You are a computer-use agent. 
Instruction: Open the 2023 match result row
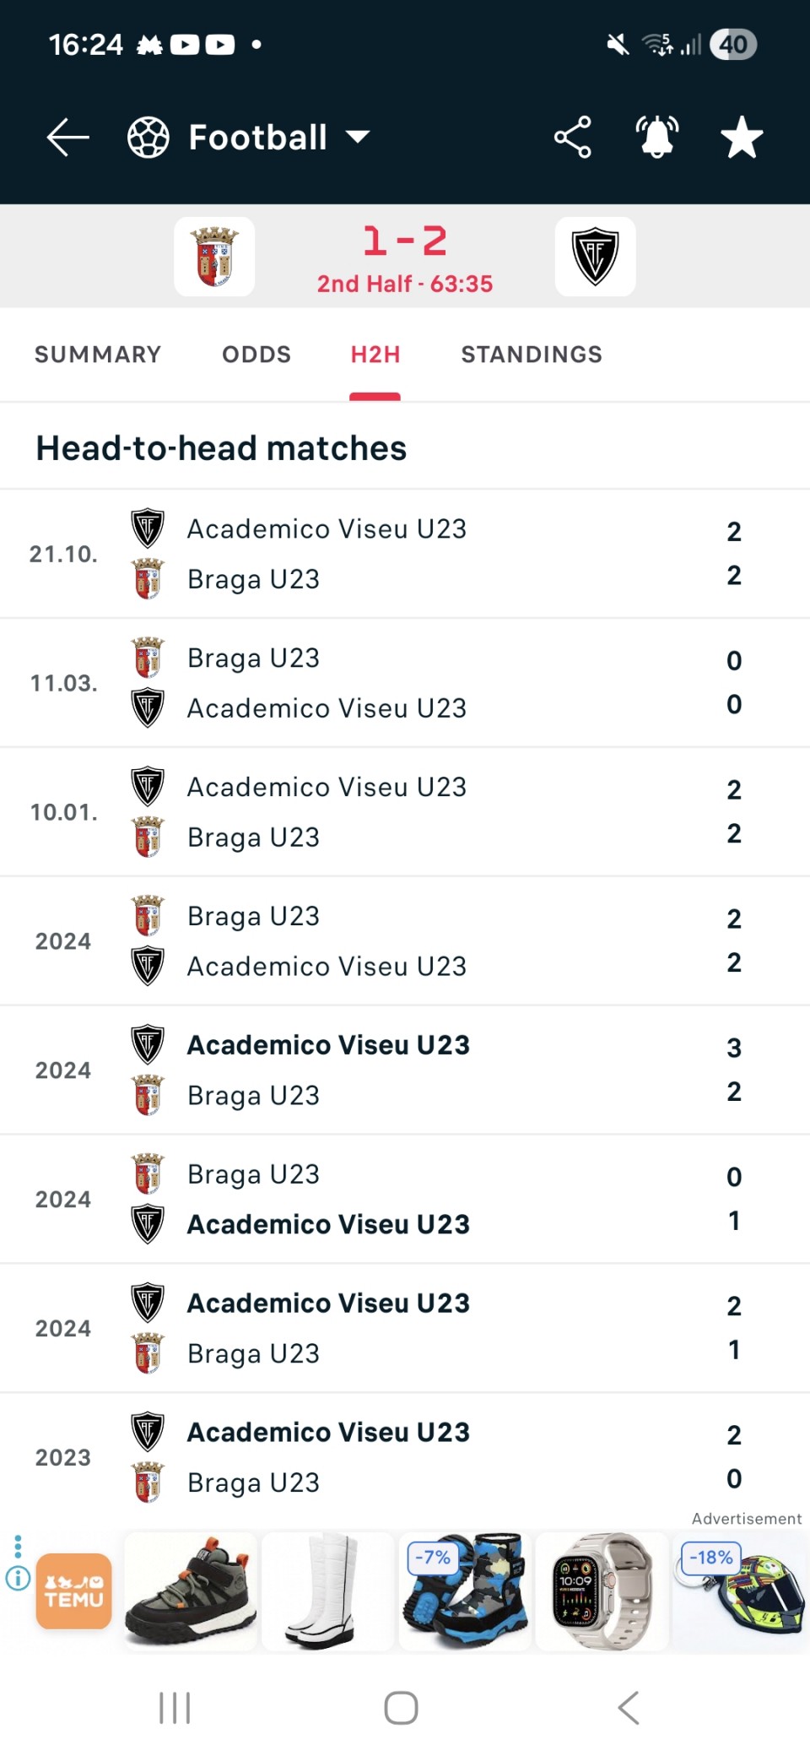click(405, 1457)
